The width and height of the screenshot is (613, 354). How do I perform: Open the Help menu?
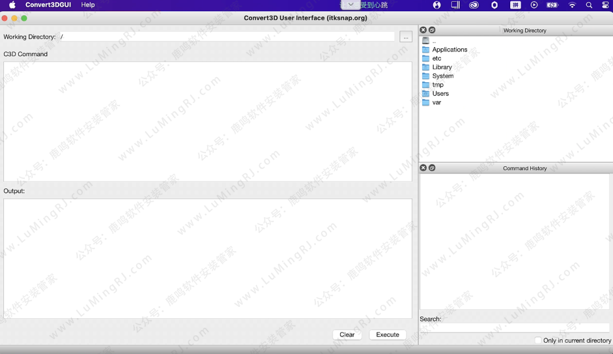tap(88, 5)
